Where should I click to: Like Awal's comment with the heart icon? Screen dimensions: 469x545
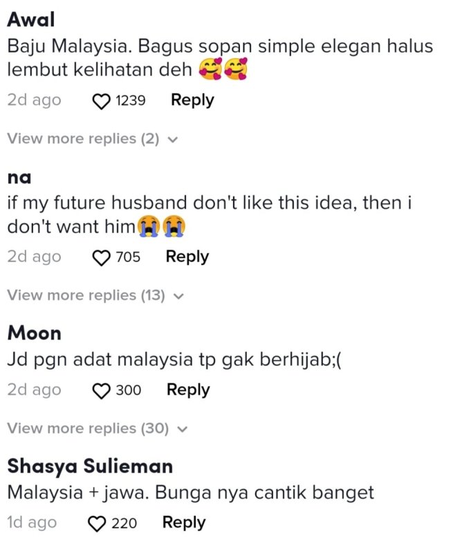tap(101, 101)
